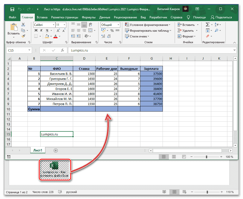Open the Общий number format dropdown
This screenshot has width=243, height=199.
118,25
